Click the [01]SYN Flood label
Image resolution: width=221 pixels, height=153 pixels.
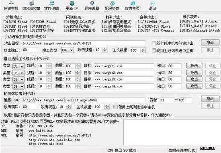[15, 22]
